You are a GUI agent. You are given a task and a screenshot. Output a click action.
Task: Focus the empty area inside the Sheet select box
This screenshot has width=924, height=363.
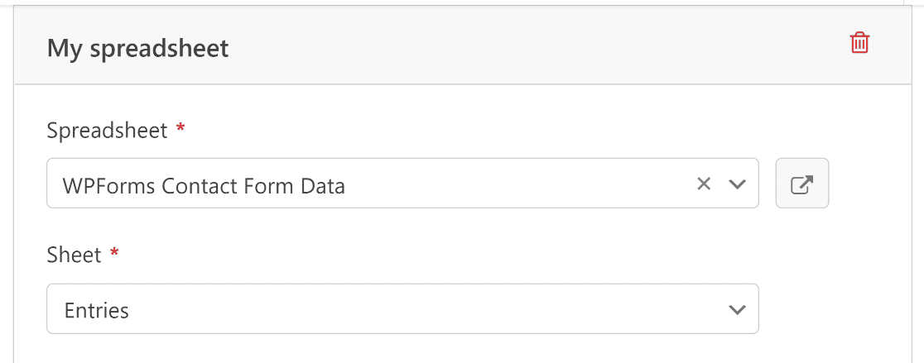(424, 309)
